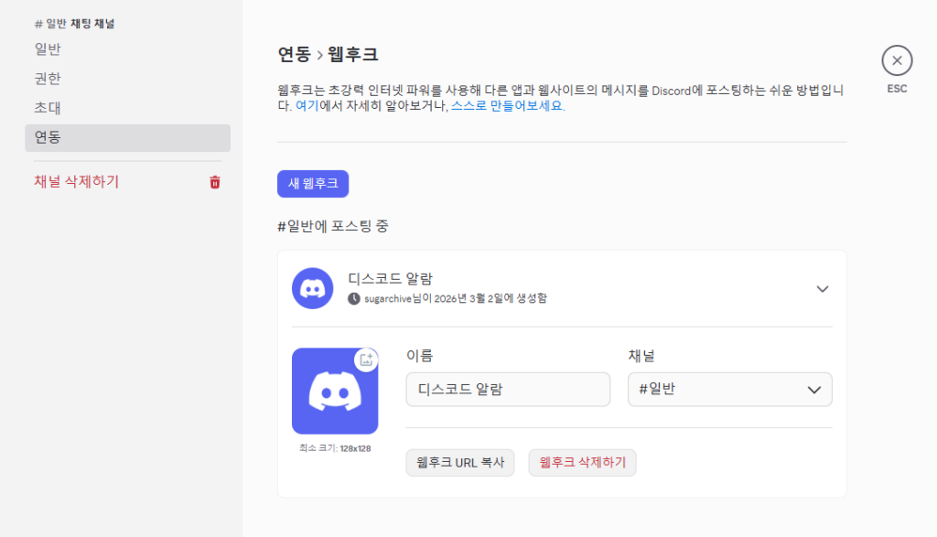937x537 pixels.
Task: Click the trash icon beside 채널 삭제하기
Action: [x=215, y=182]
